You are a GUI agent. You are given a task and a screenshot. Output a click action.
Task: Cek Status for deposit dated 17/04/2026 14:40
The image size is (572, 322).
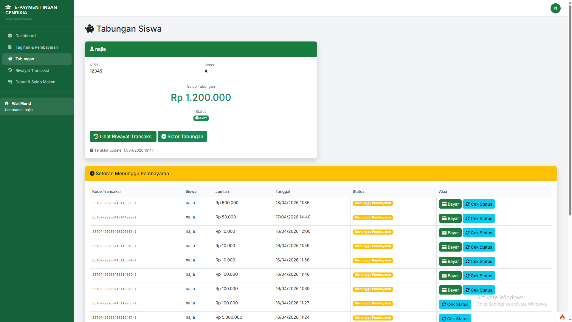pyautogui.click(x=479, y=218)
